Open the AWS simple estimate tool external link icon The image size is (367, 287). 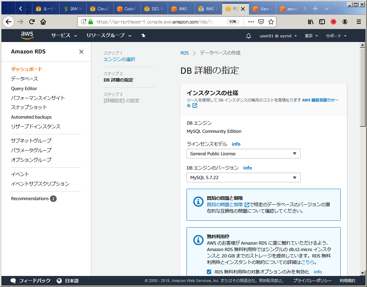coord(195,106)
